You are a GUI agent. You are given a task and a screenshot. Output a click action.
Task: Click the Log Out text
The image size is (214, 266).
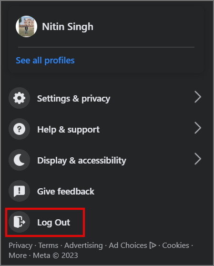click(53, 223)
